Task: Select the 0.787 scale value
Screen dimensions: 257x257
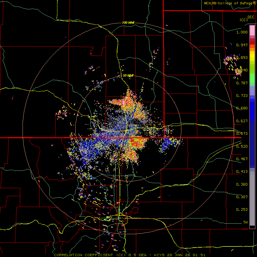Action: click(x=242, y=83)
